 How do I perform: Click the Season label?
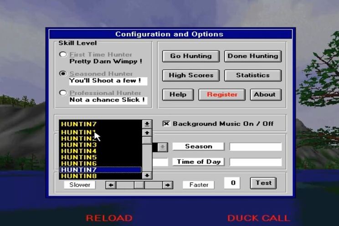(x=198, y=146)
